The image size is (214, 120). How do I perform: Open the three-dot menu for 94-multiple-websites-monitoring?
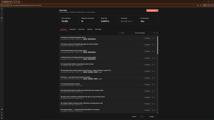tap(154, 104)
